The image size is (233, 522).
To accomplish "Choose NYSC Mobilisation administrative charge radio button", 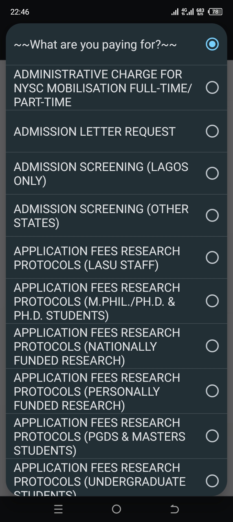I will tap(212, 87).
